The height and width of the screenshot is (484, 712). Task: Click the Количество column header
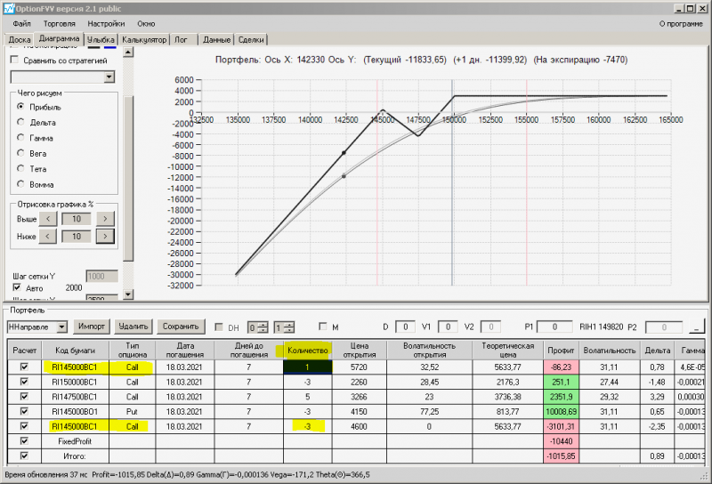307,350
